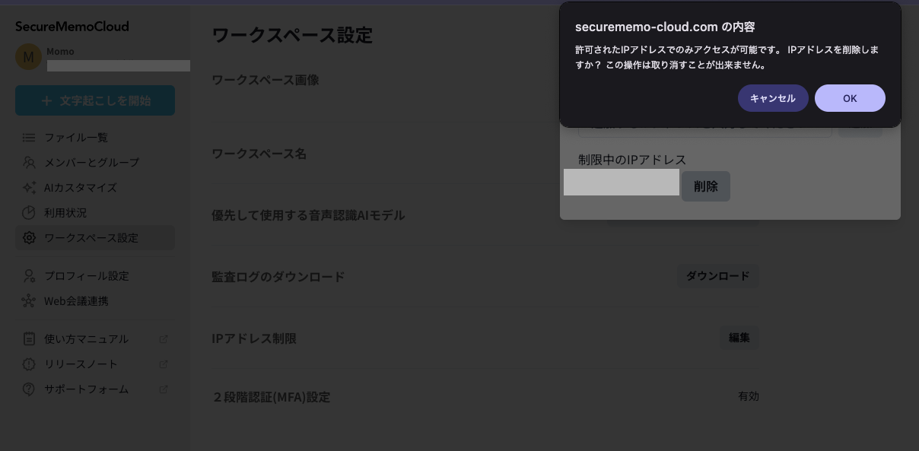
Task: Click the AIカスタマイズ sparkle icon
Action: (29, 188)
